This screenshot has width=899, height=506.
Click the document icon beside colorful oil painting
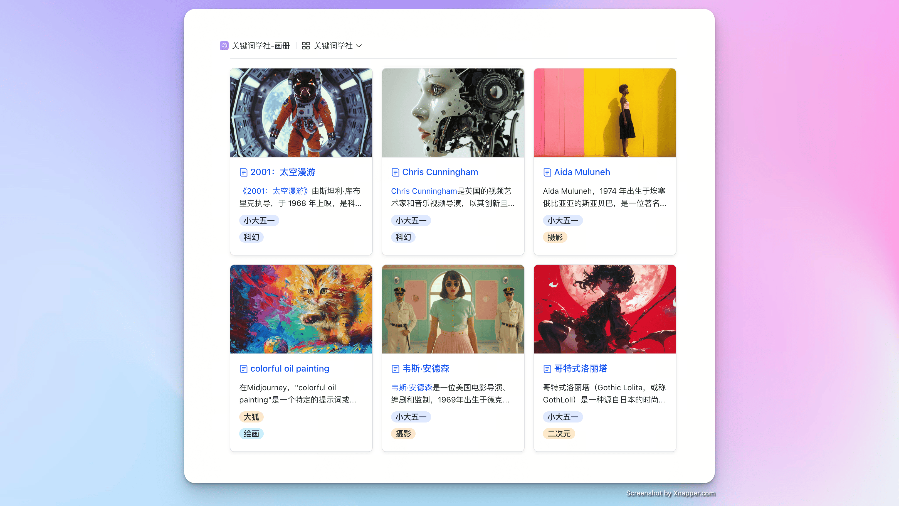point(244,369)
